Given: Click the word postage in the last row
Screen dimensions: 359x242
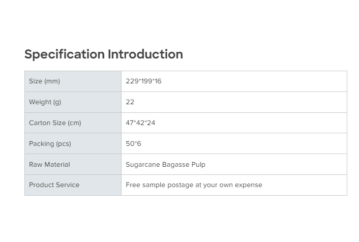Looking at the screenshot, I should pos(179,185).
